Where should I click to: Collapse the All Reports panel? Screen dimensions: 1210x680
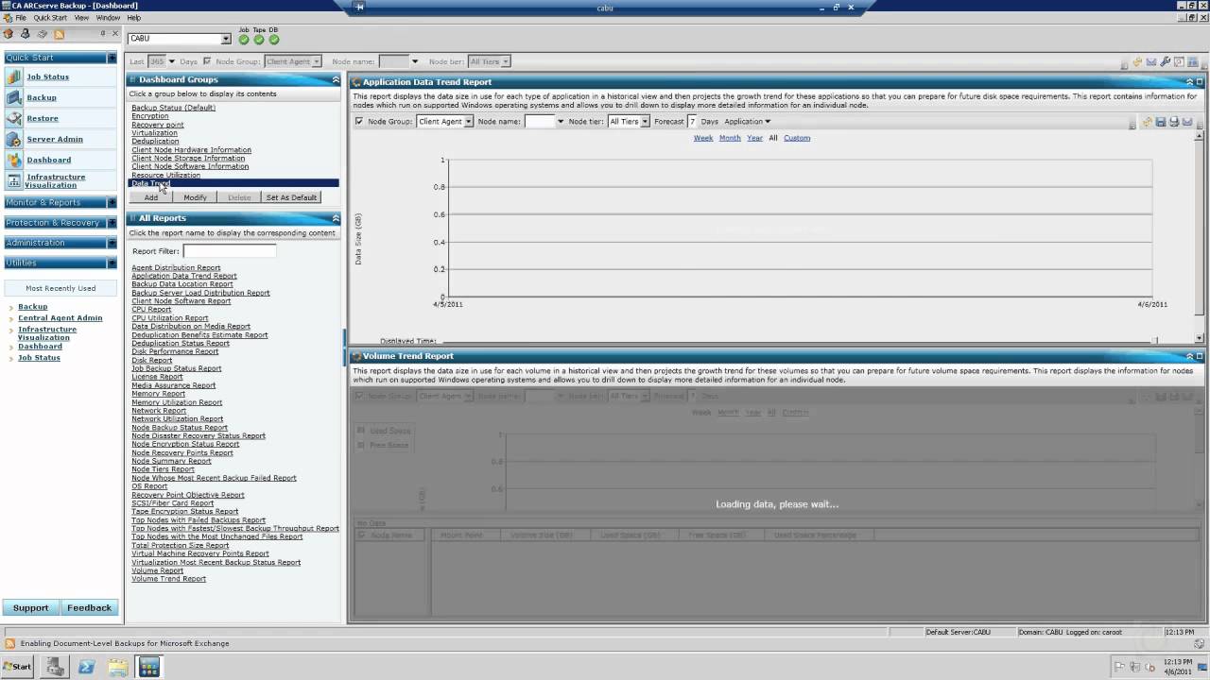click(335, 218)
